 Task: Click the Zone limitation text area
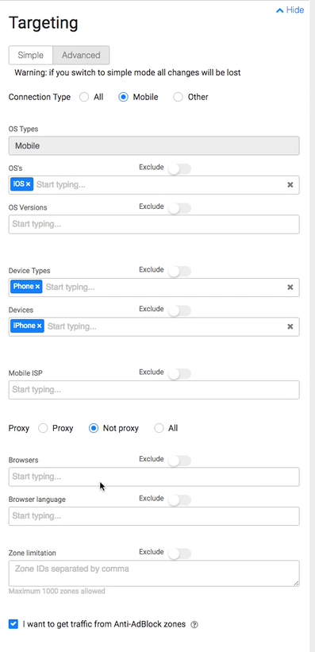(154, 573)
